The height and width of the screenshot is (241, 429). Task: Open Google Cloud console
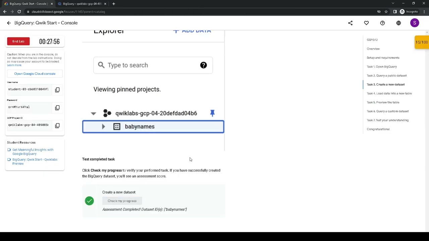point(35,74)
